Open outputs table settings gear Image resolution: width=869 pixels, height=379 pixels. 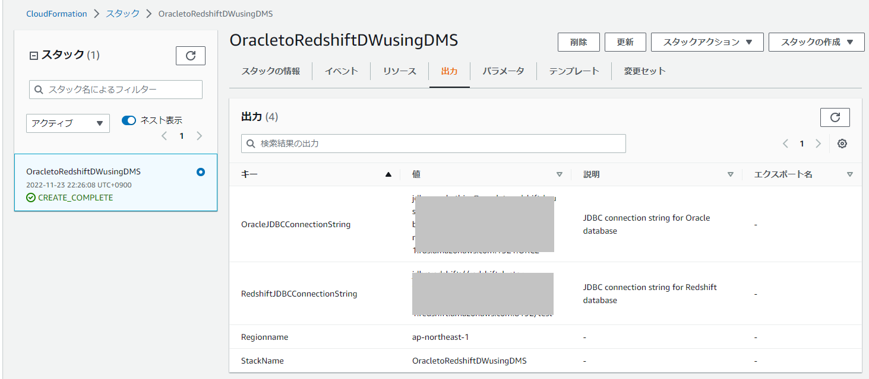[842, 144]
